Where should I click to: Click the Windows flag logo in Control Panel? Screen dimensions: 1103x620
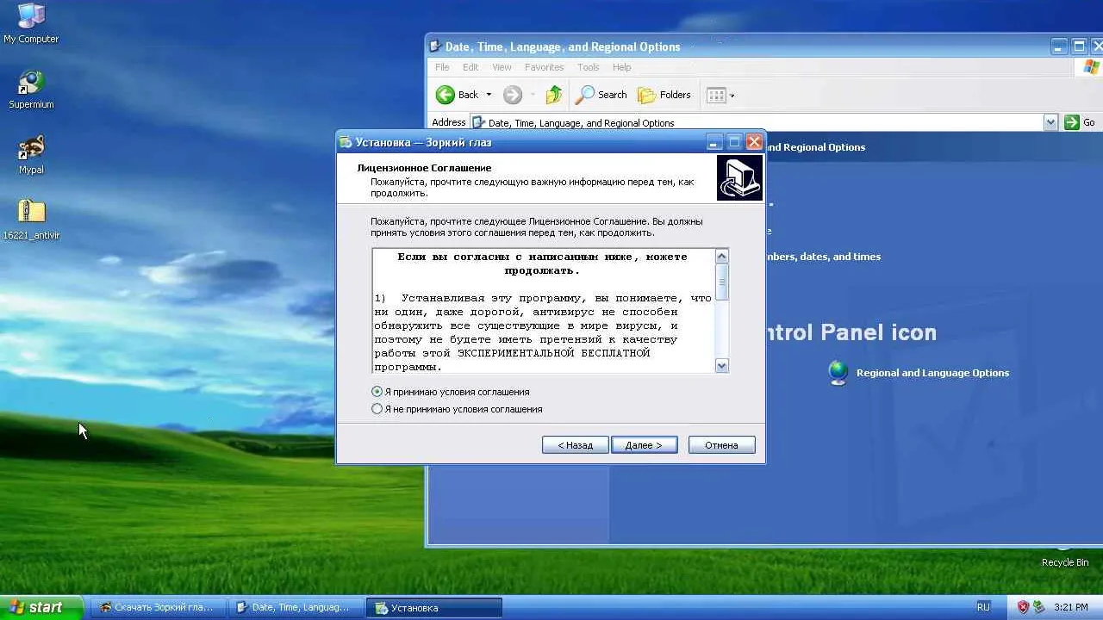pos(1090,67)
